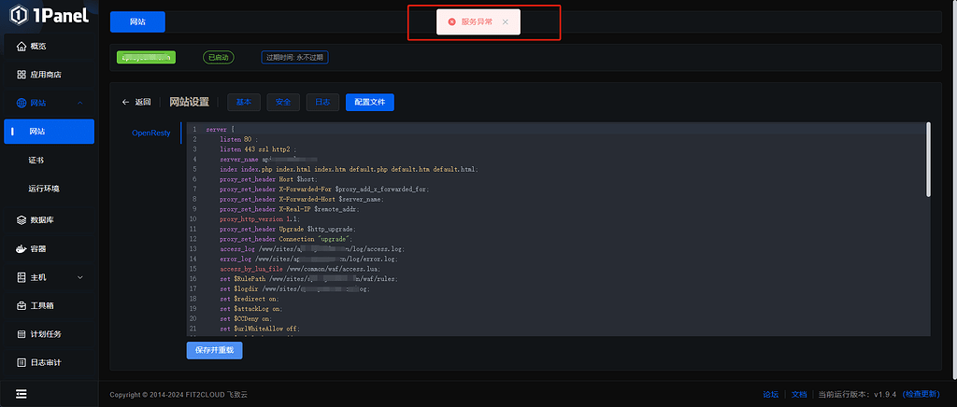Image resolution: width=957 pixels, height=407 pixels.
Task: Collapse the 网站 sidebar submenu
Action: tap(80, 103)
